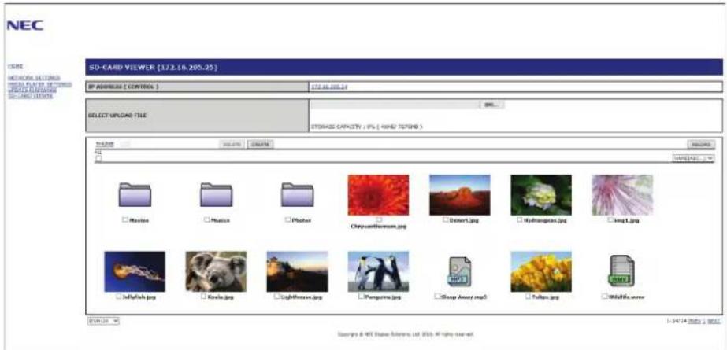The height and width of the screenshot is (350, 727).
Task: Tick the Sleep Away.mp3 checkbox
Action: [437, 297]
